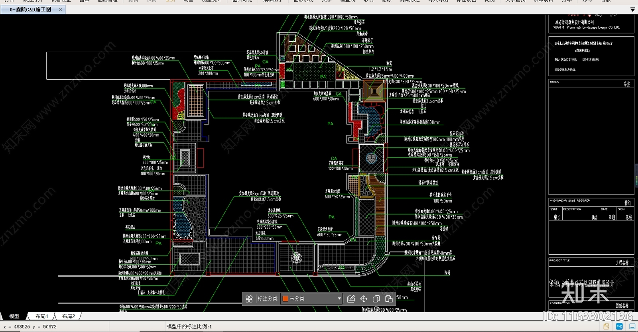Click the PDF export icon in status bar

606,326
